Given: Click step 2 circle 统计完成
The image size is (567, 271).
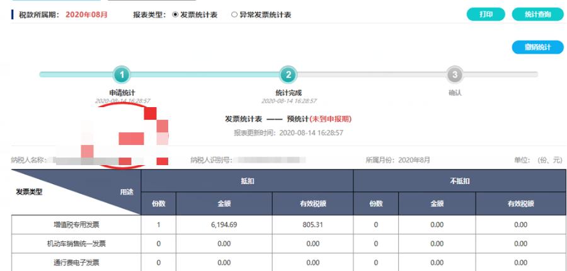Looking at the screenshot, I should 288,75.
